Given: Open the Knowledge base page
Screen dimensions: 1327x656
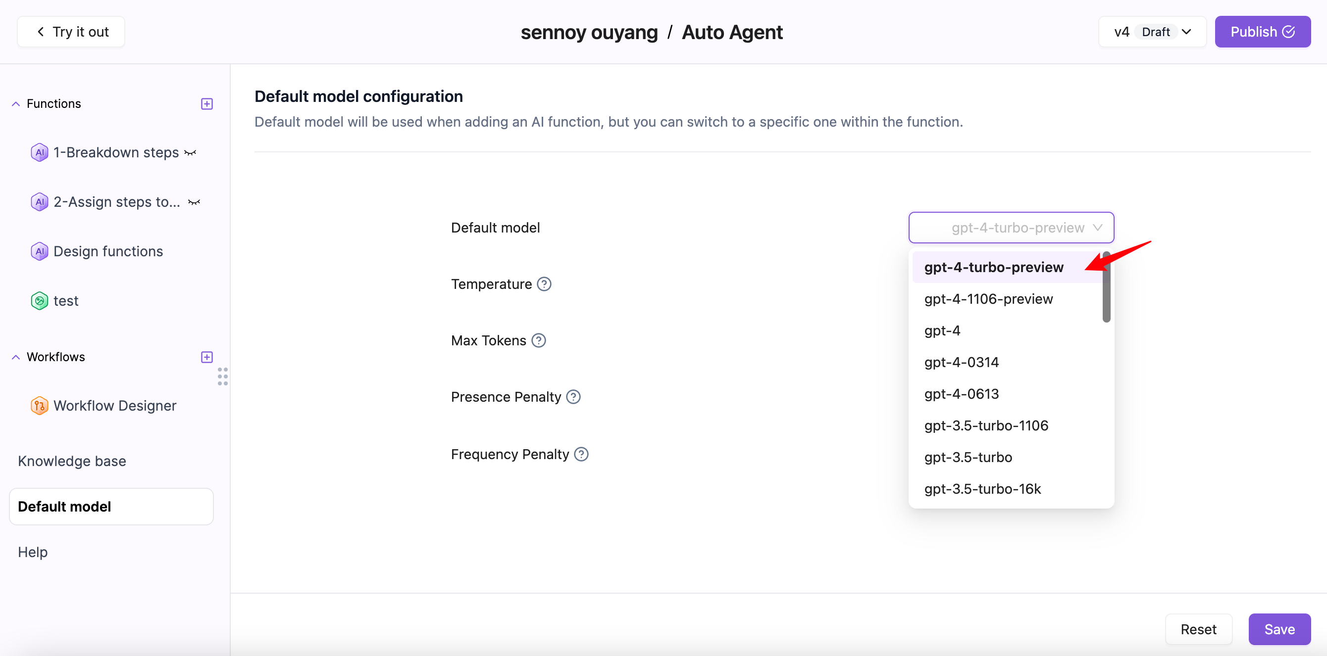Looking at the screenshot, I should pos(72,461).
